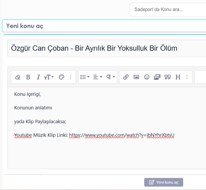Image resolution: width=206 pixels, height=190 pixels.
Task: Open the list type dropdown
Action: (85, 77)
